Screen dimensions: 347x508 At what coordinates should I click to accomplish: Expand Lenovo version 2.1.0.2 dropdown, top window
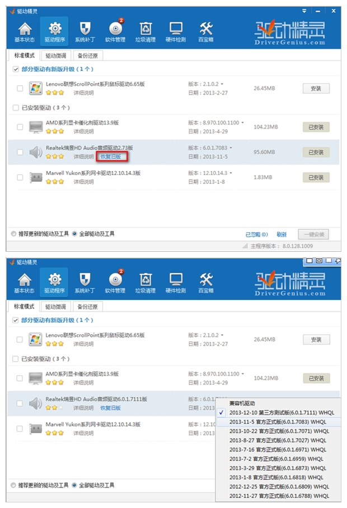click(x=222, y=84)
